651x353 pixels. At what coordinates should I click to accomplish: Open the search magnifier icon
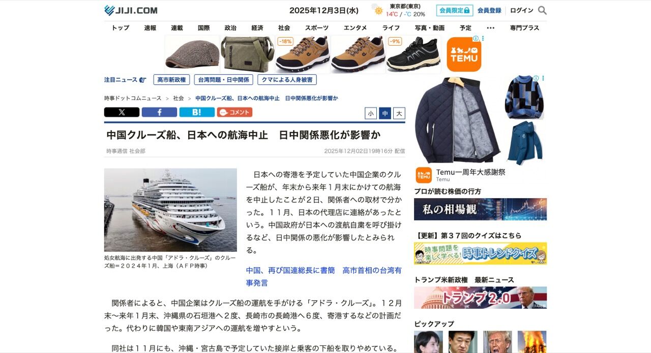point(542,10)
